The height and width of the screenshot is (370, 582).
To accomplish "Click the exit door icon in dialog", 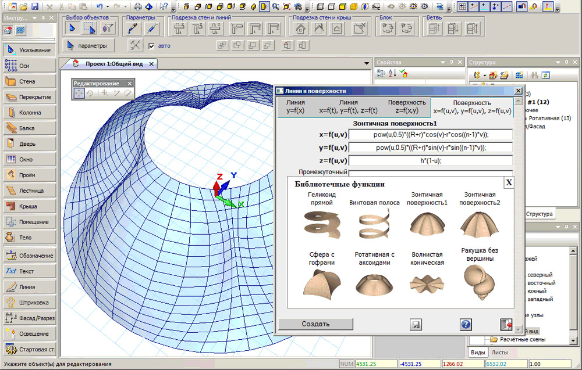I will [x=505, y=325].
